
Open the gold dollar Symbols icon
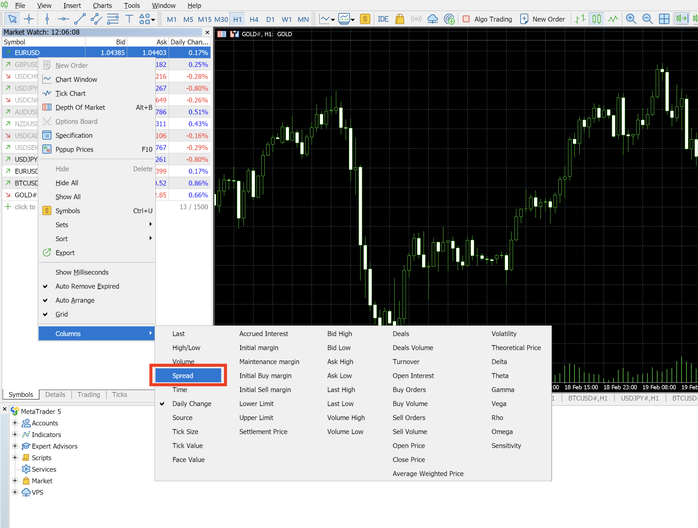365,19
